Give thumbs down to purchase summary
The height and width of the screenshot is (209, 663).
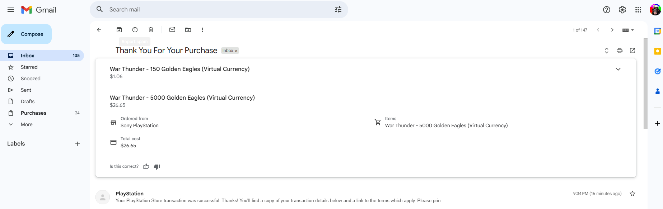(x=157, y=166)
